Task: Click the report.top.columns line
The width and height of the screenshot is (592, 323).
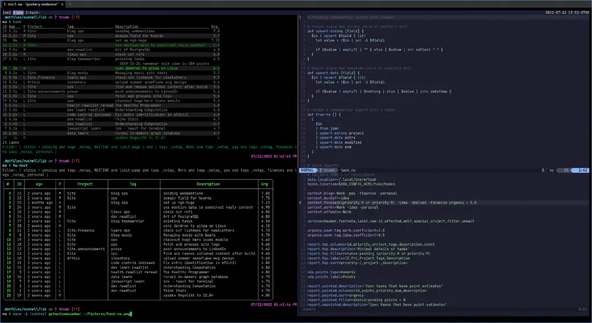Action: pyautogui.click(x=371, y=244)
